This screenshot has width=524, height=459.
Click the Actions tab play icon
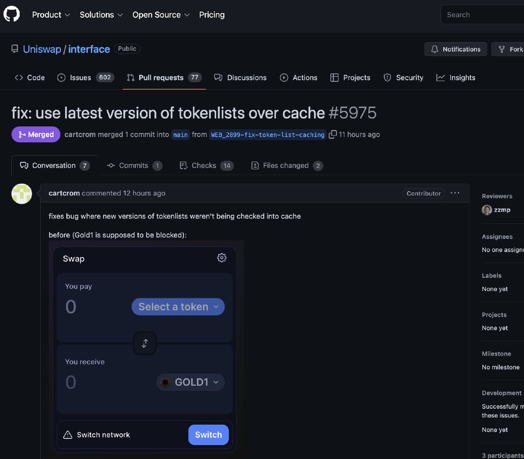[284, 78]
